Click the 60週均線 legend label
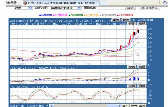Screen dimensions: 168x107 click(91, 15)
